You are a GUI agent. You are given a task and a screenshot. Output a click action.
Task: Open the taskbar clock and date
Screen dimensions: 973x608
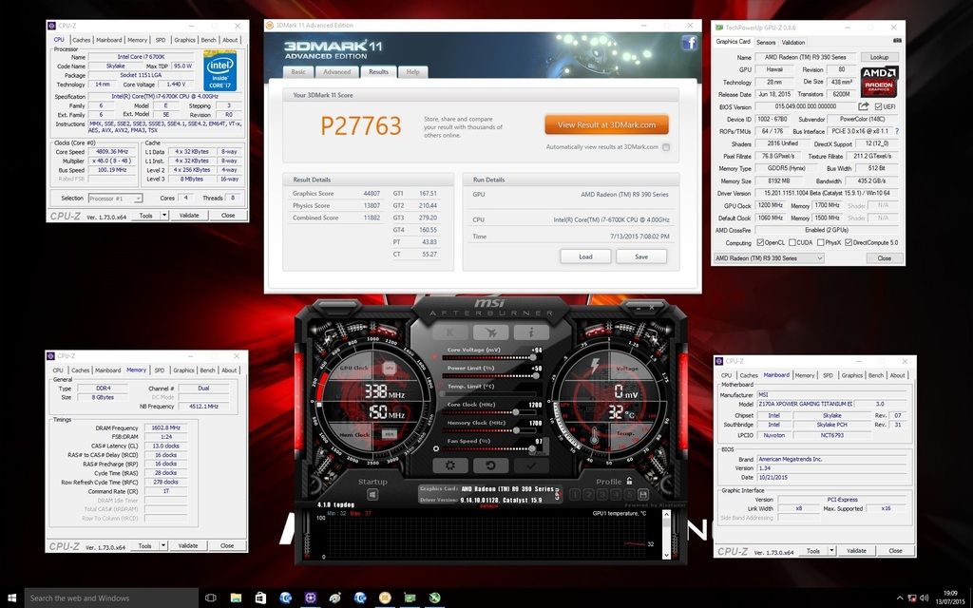(x=950, y=598)
